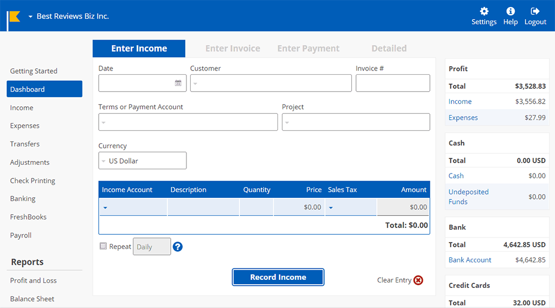The width and height of the screenshot is (555, 308).
Task: Click the Bank total 4,642.85 USD
Action: click(524, 245)
